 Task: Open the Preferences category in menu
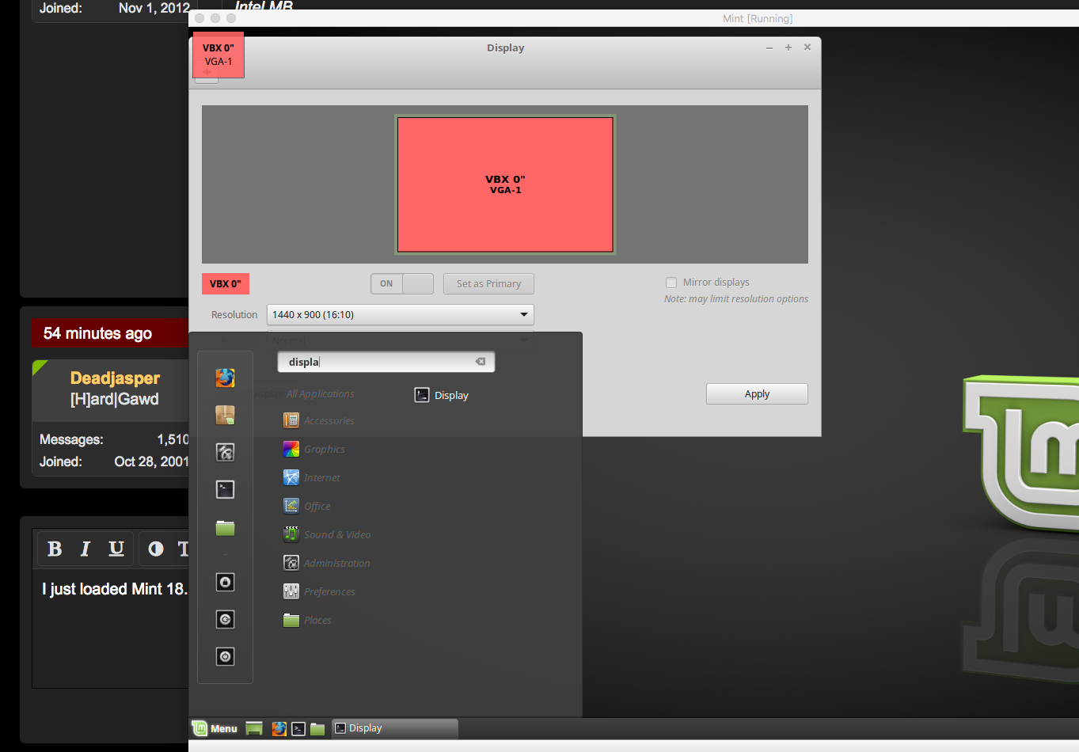(x=329, y=592)
